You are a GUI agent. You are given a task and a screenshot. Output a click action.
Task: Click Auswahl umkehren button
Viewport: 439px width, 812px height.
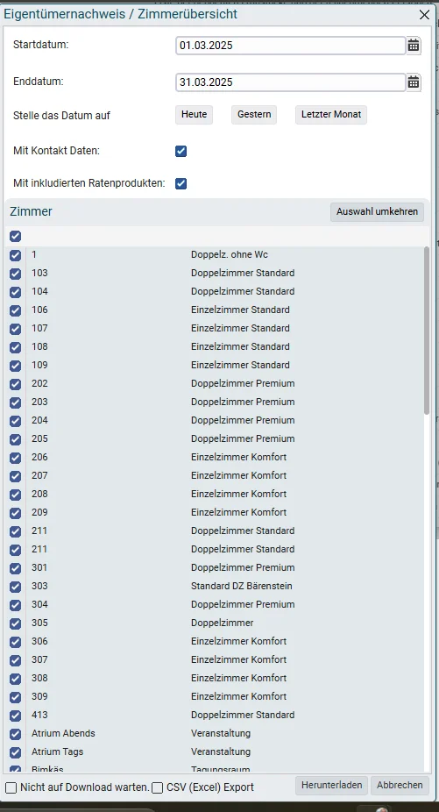coord(377,212)
